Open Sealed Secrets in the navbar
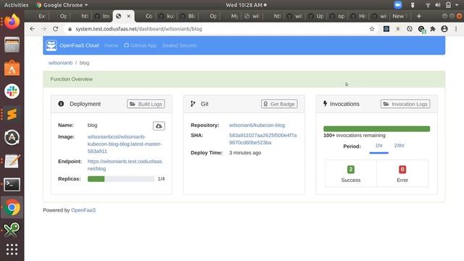 point(179,46)
